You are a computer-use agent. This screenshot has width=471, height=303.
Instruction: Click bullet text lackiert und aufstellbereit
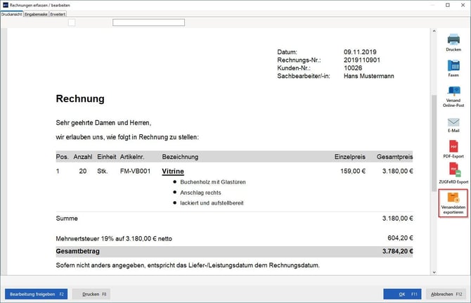pos(212,203)
